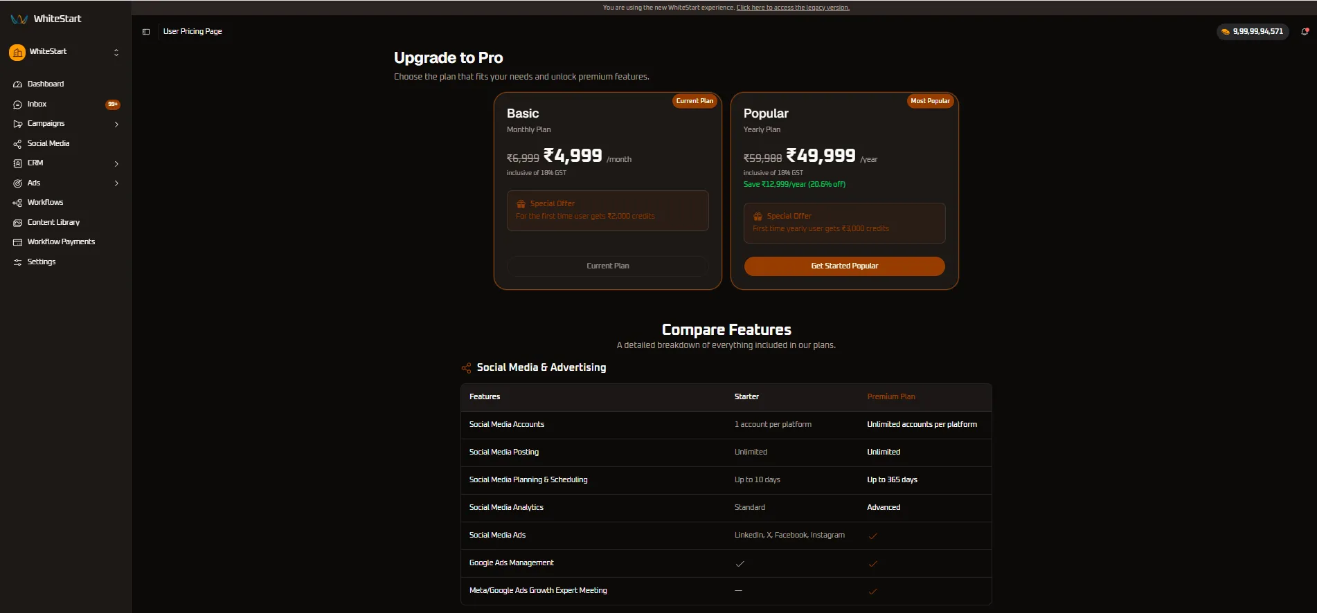This screenshot has height=613, width=1317.
Task: Click the Current Plan badge on Basic card
Action: pyautogui.click(x=695, y=101)
